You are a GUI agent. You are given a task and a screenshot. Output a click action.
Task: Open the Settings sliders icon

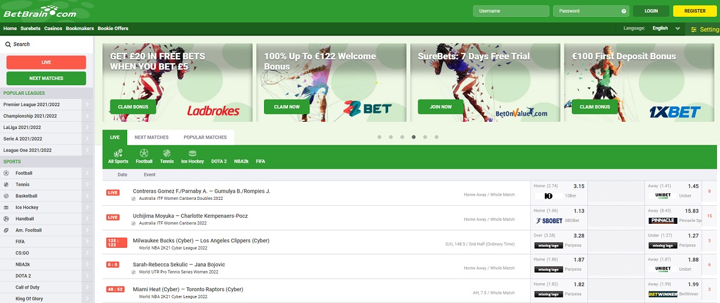point(694,29)
